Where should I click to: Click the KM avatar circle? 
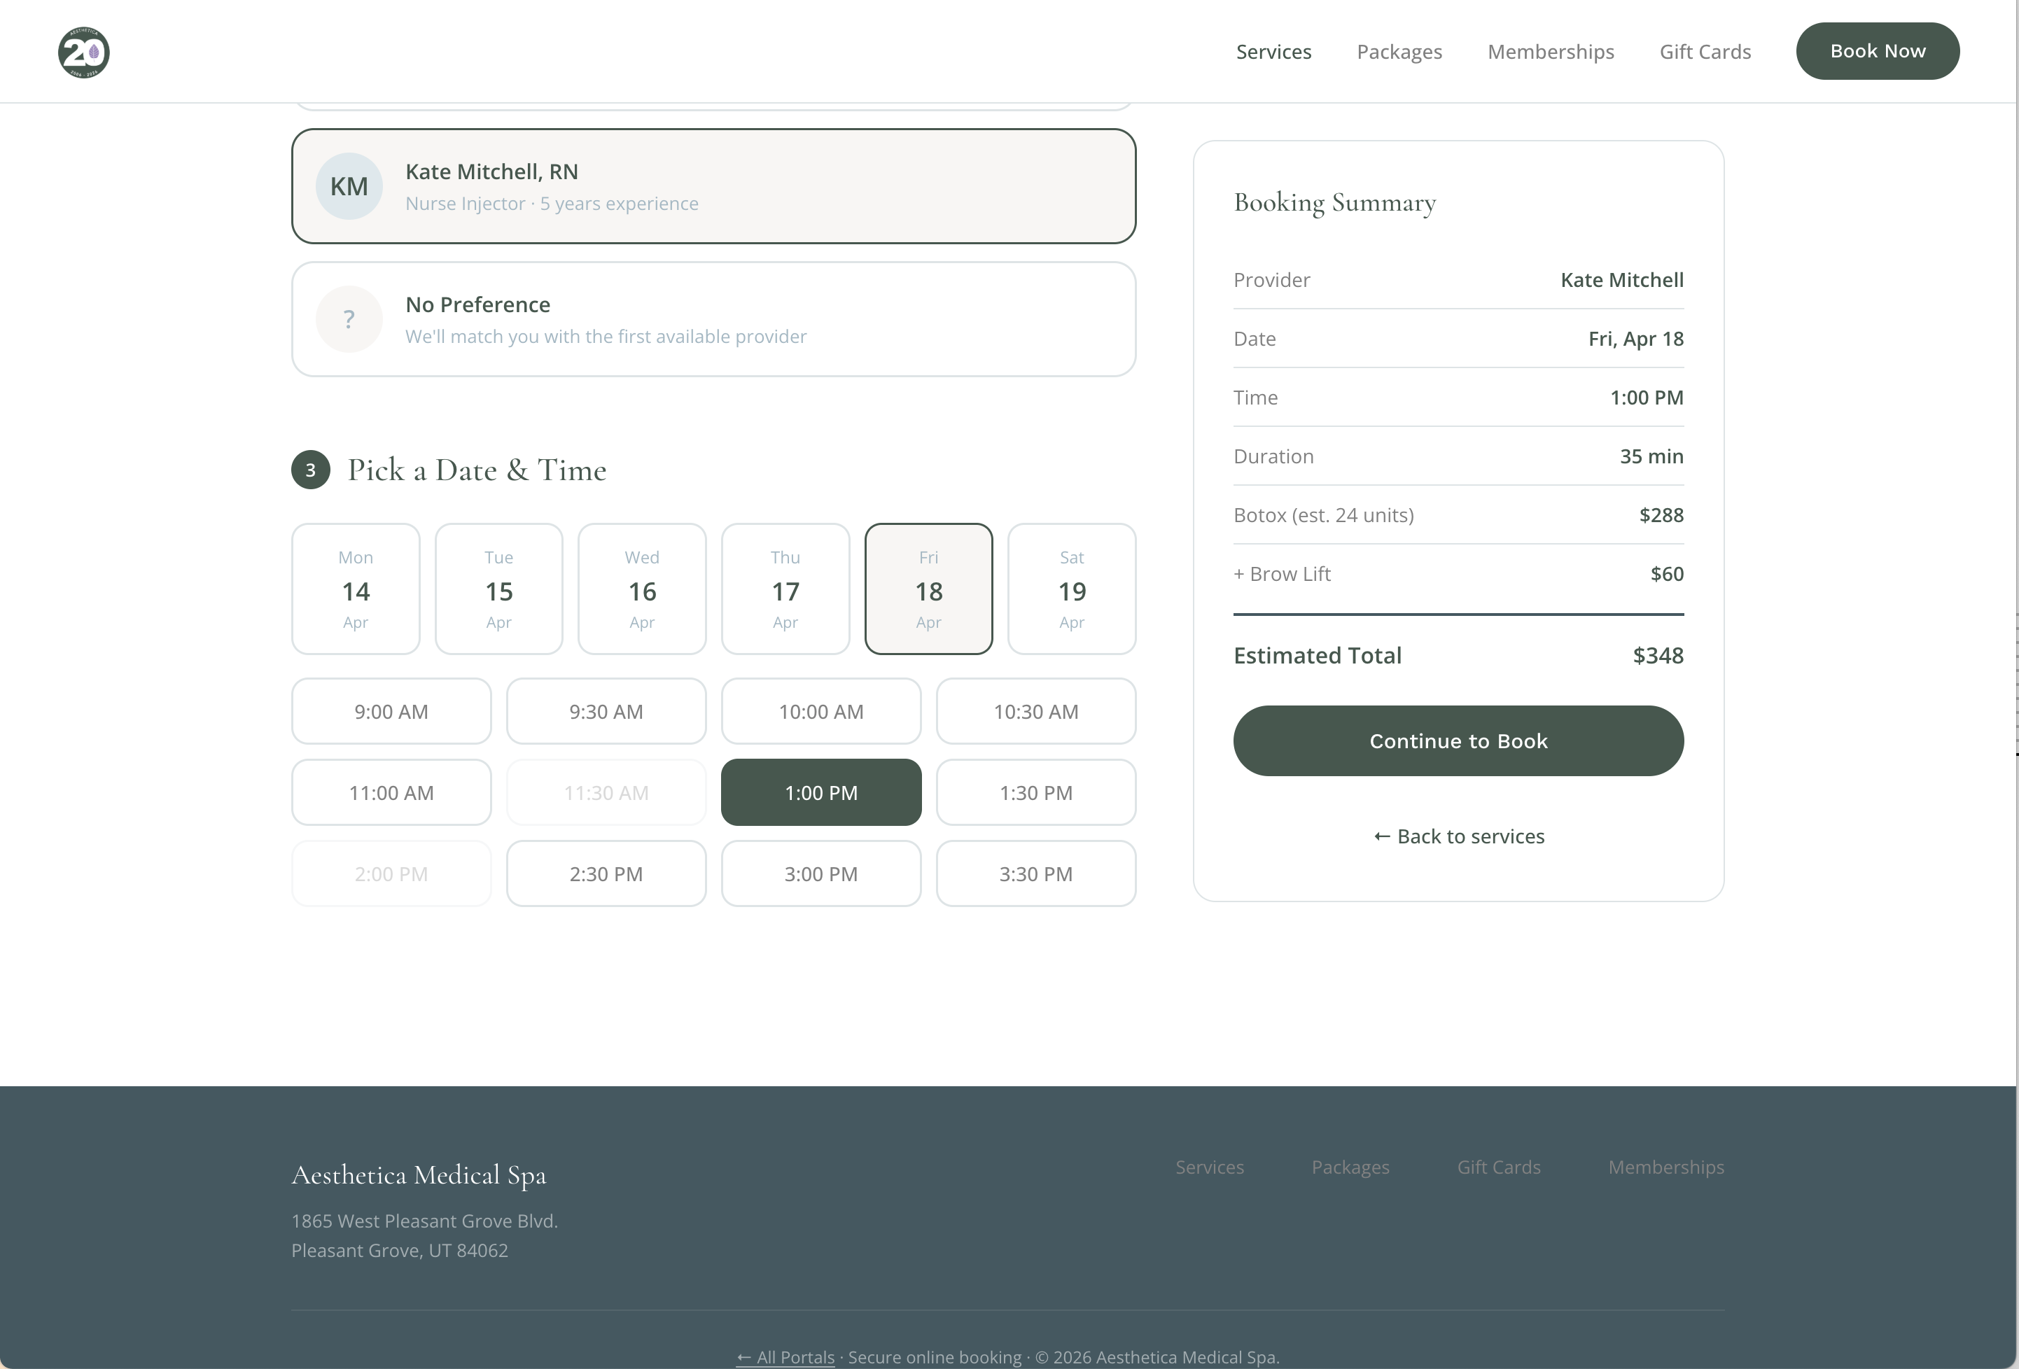click(x=349, y=187)
